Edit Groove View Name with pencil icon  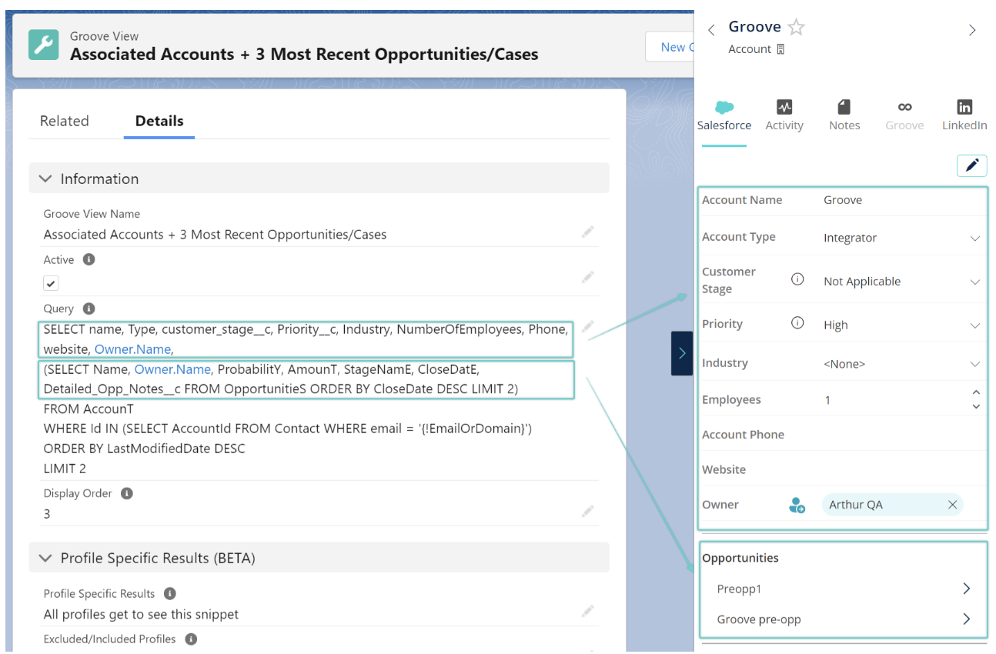588,232
